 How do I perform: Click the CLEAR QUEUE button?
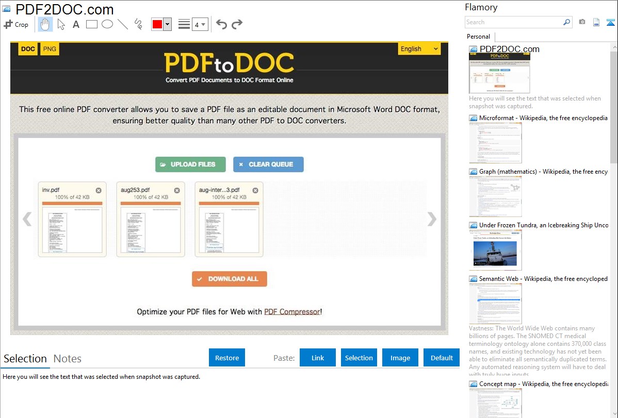(x=268, y=164)
